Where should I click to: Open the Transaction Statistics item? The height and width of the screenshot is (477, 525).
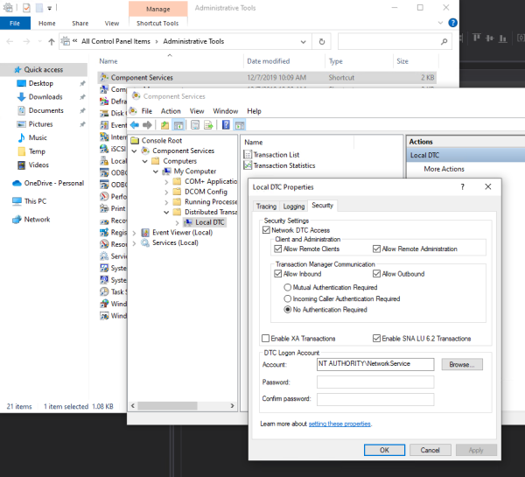coord(283,165)
